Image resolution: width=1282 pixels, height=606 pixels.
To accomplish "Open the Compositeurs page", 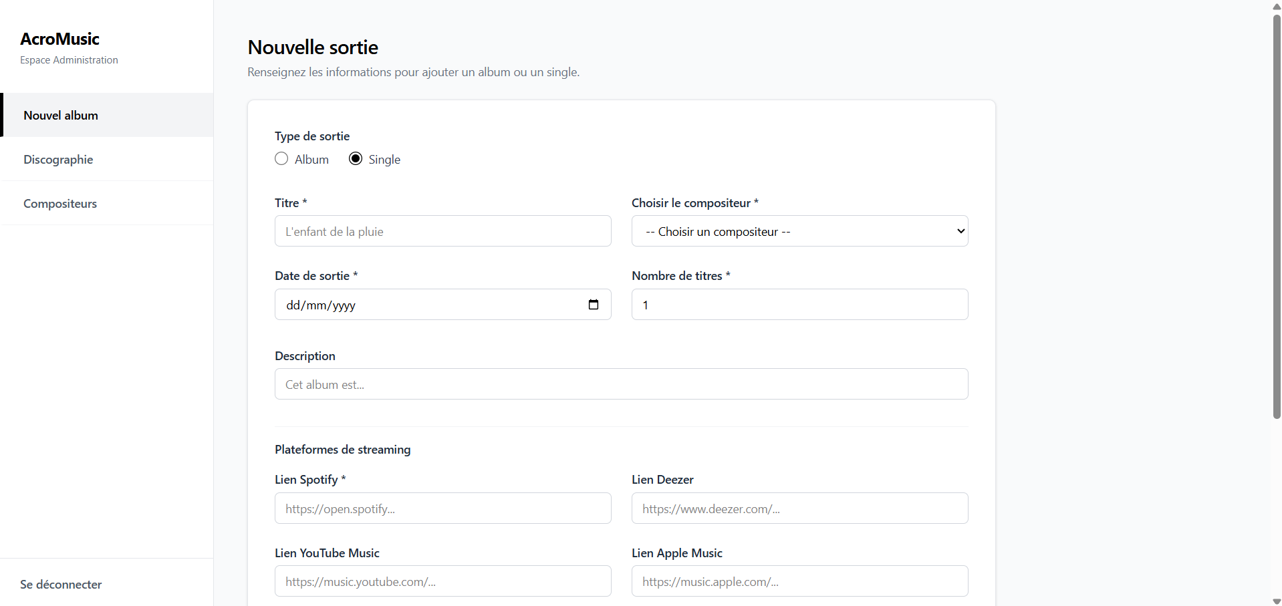I will click(x=60, y=204).
